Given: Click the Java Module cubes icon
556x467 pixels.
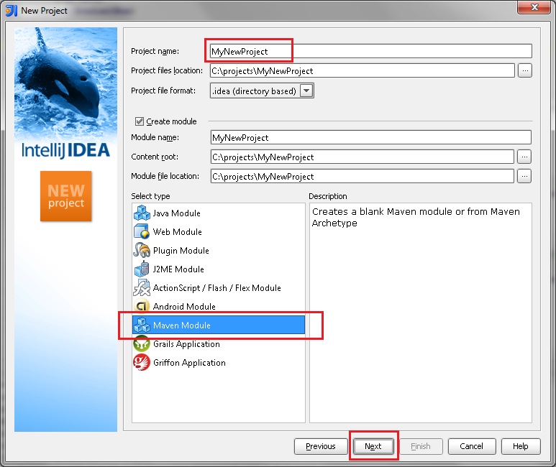Looking at the screenshot, I should click(x=142, y=213).
